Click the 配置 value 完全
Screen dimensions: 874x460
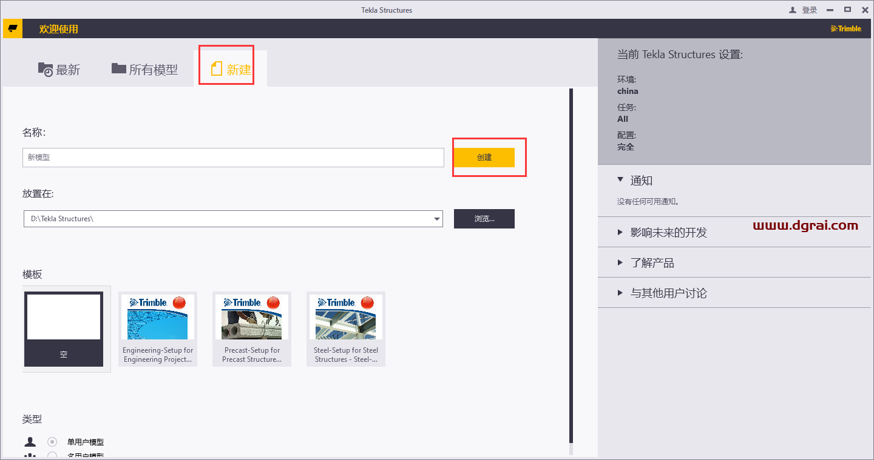pyautogui.click(x=626, y=147)
